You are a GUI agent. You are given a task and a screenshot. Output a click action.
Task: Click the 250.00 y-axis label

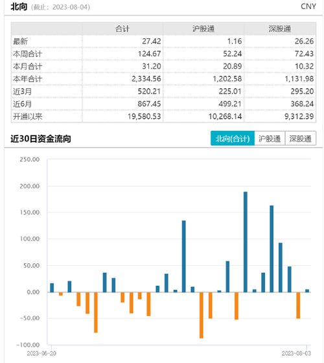(x=30, y=159)
